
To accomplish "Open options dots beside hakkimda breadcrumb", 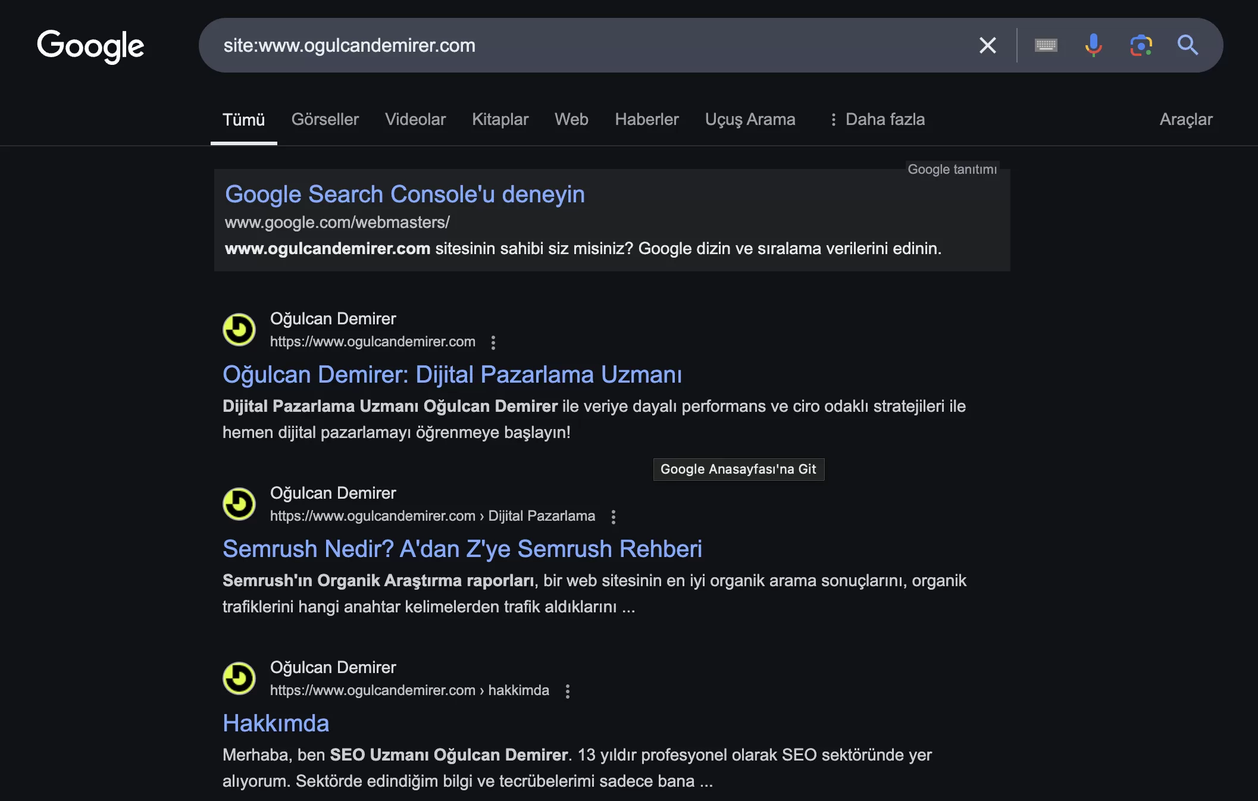I will [x=568, y=691].
